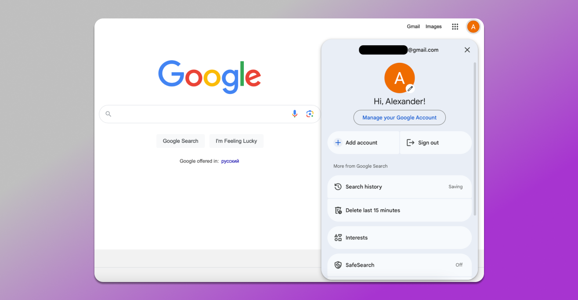Screen dimensions: 578x300
Task: Click the orange account avatar in header
Action: click(x=473, y=27)
